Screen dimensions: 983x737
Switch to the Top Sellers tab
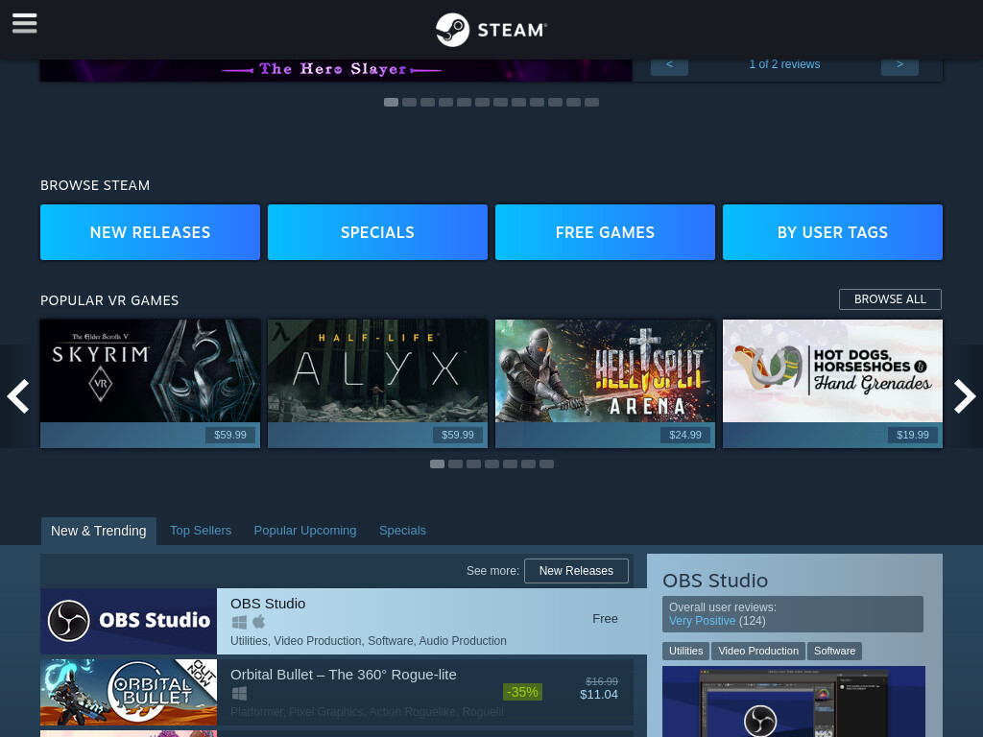[201, 530]
